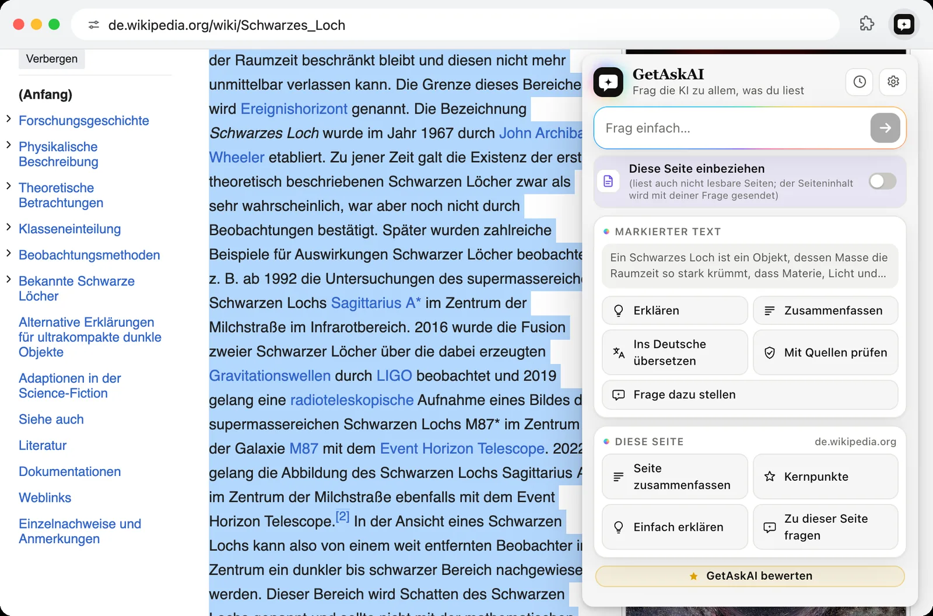Click Verbergen button in contents sidebar
The height and width of the screenshot is (616, 933).
[x=52, y=59]
